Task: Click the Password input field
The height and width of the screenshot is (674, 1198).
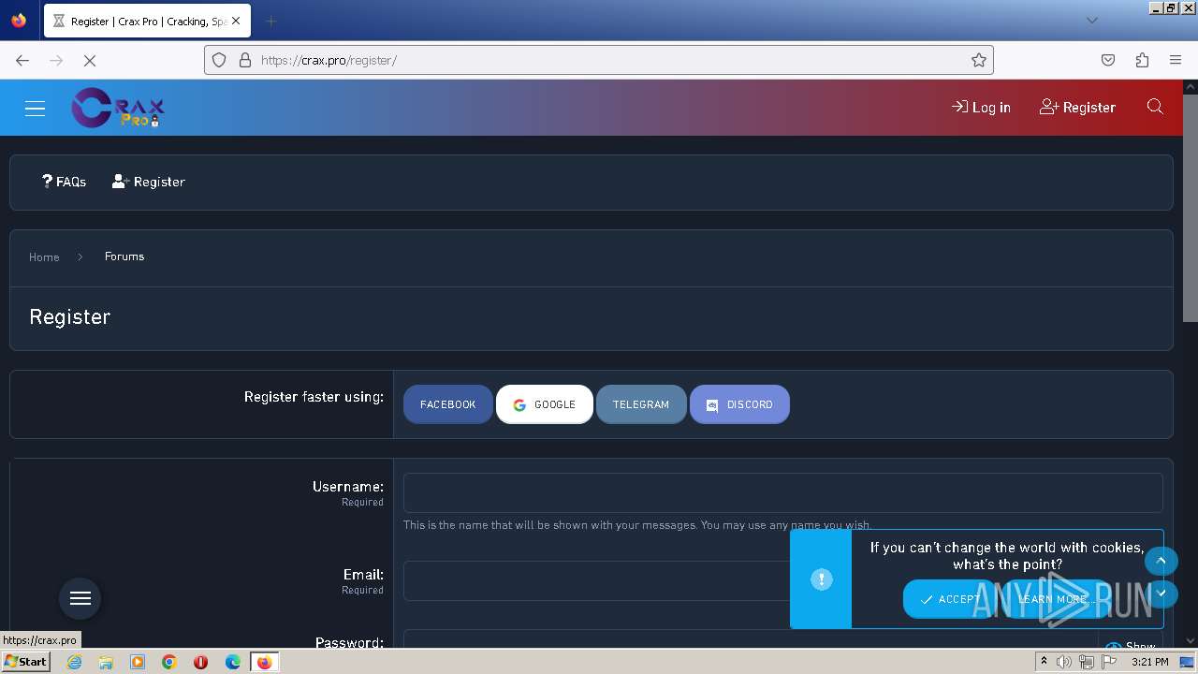Action: [x=750, y=640]
